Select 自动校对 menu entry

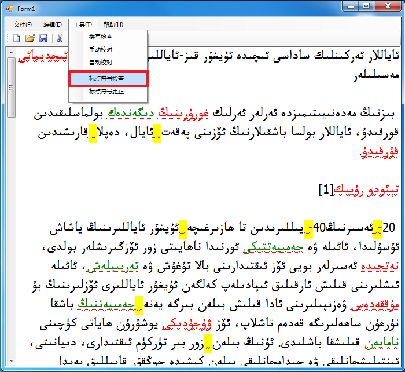[x=101, y=63]
